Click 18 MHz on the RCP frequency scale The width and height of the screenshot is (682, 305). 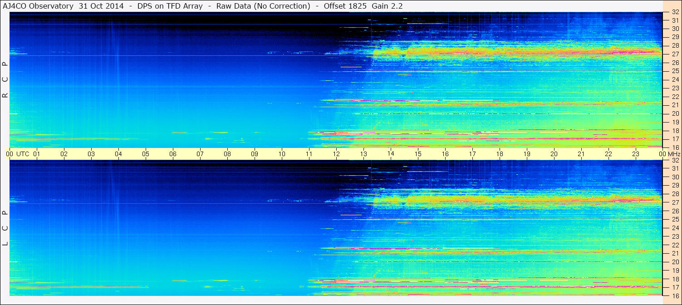(675, 131)
